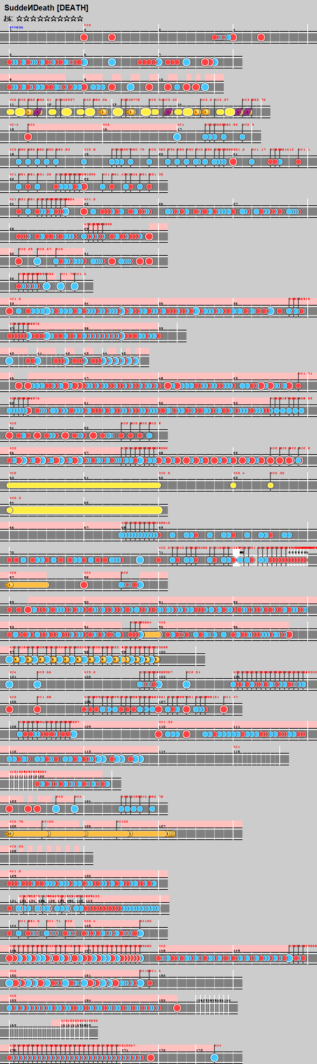Click the row of ten difficulty stars
The image size is (317, 1064).
[50, 19]
